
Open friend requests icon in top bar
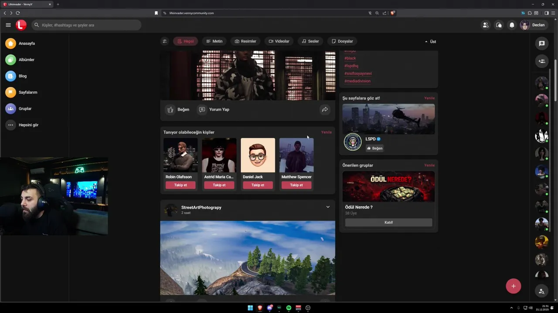485,25
